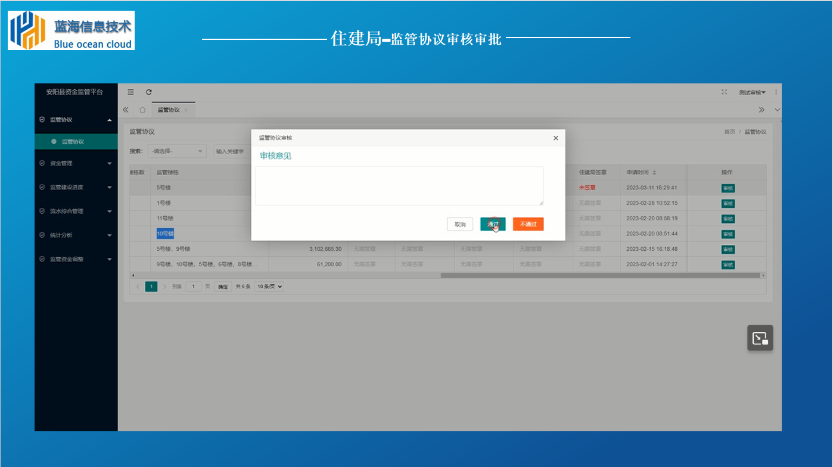The image size is (833, 467).
Task: Click the highlighted 10号楼 cell
Action: (166, 233)
